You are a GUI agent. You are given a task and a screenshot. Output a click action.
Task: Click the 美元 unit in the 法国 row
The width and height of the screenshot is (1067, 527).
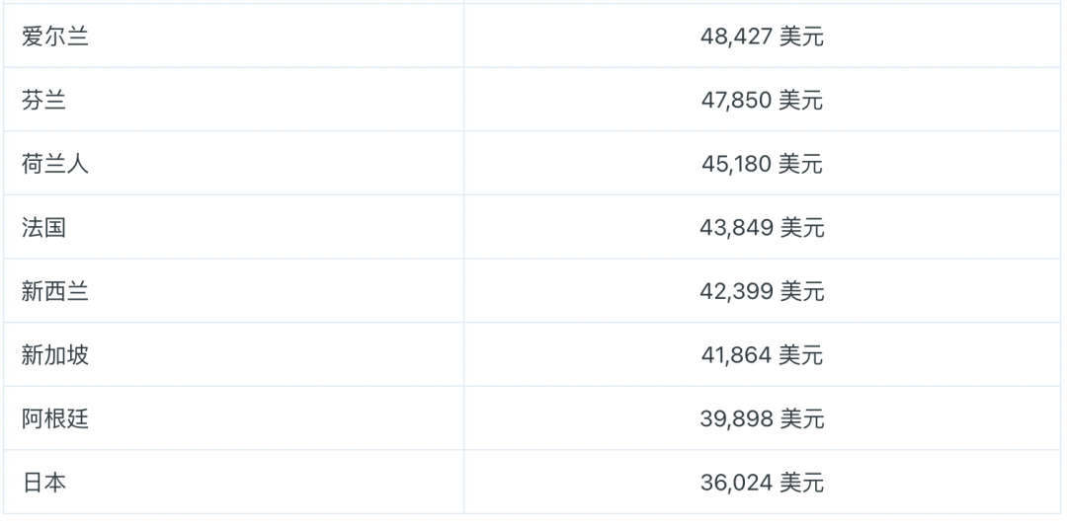pyautogui.click(x=801, y=228)
